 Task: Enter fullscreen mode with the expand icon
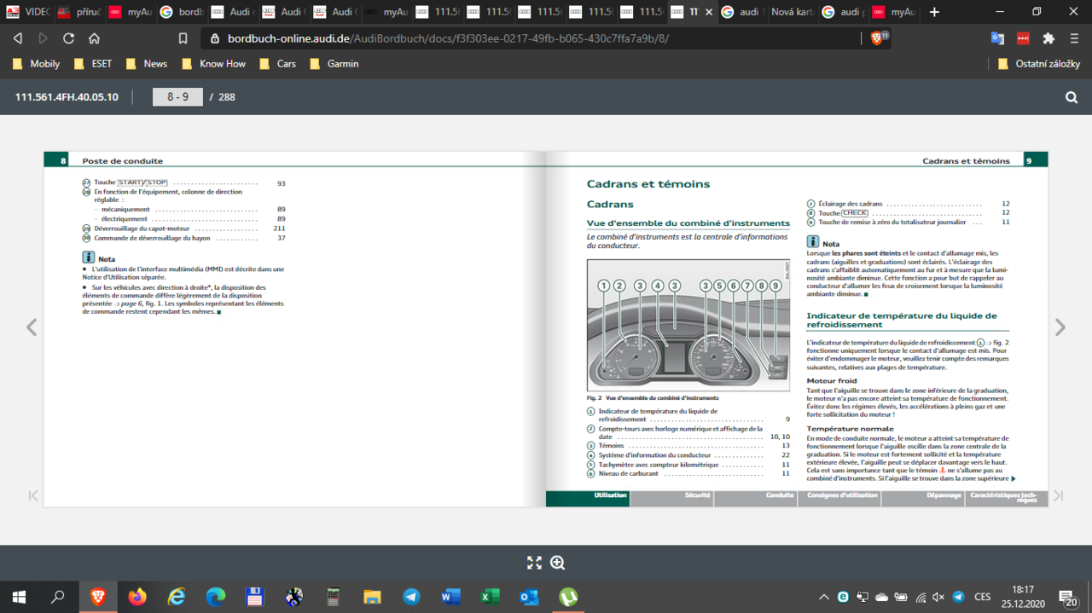click(534, 563)
